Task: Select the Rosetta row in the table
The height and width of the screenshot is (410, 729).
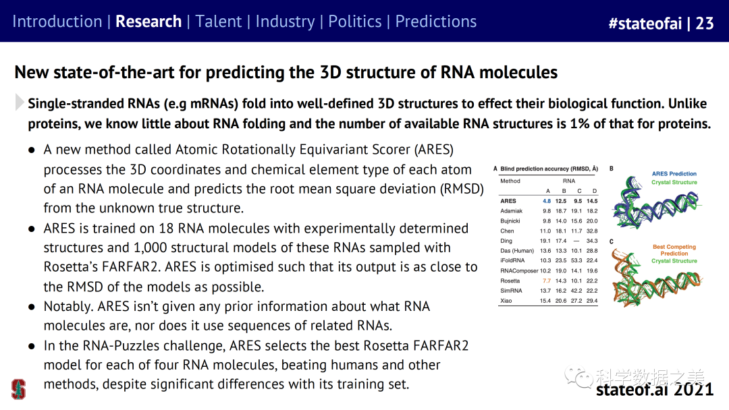Action: 548,281
